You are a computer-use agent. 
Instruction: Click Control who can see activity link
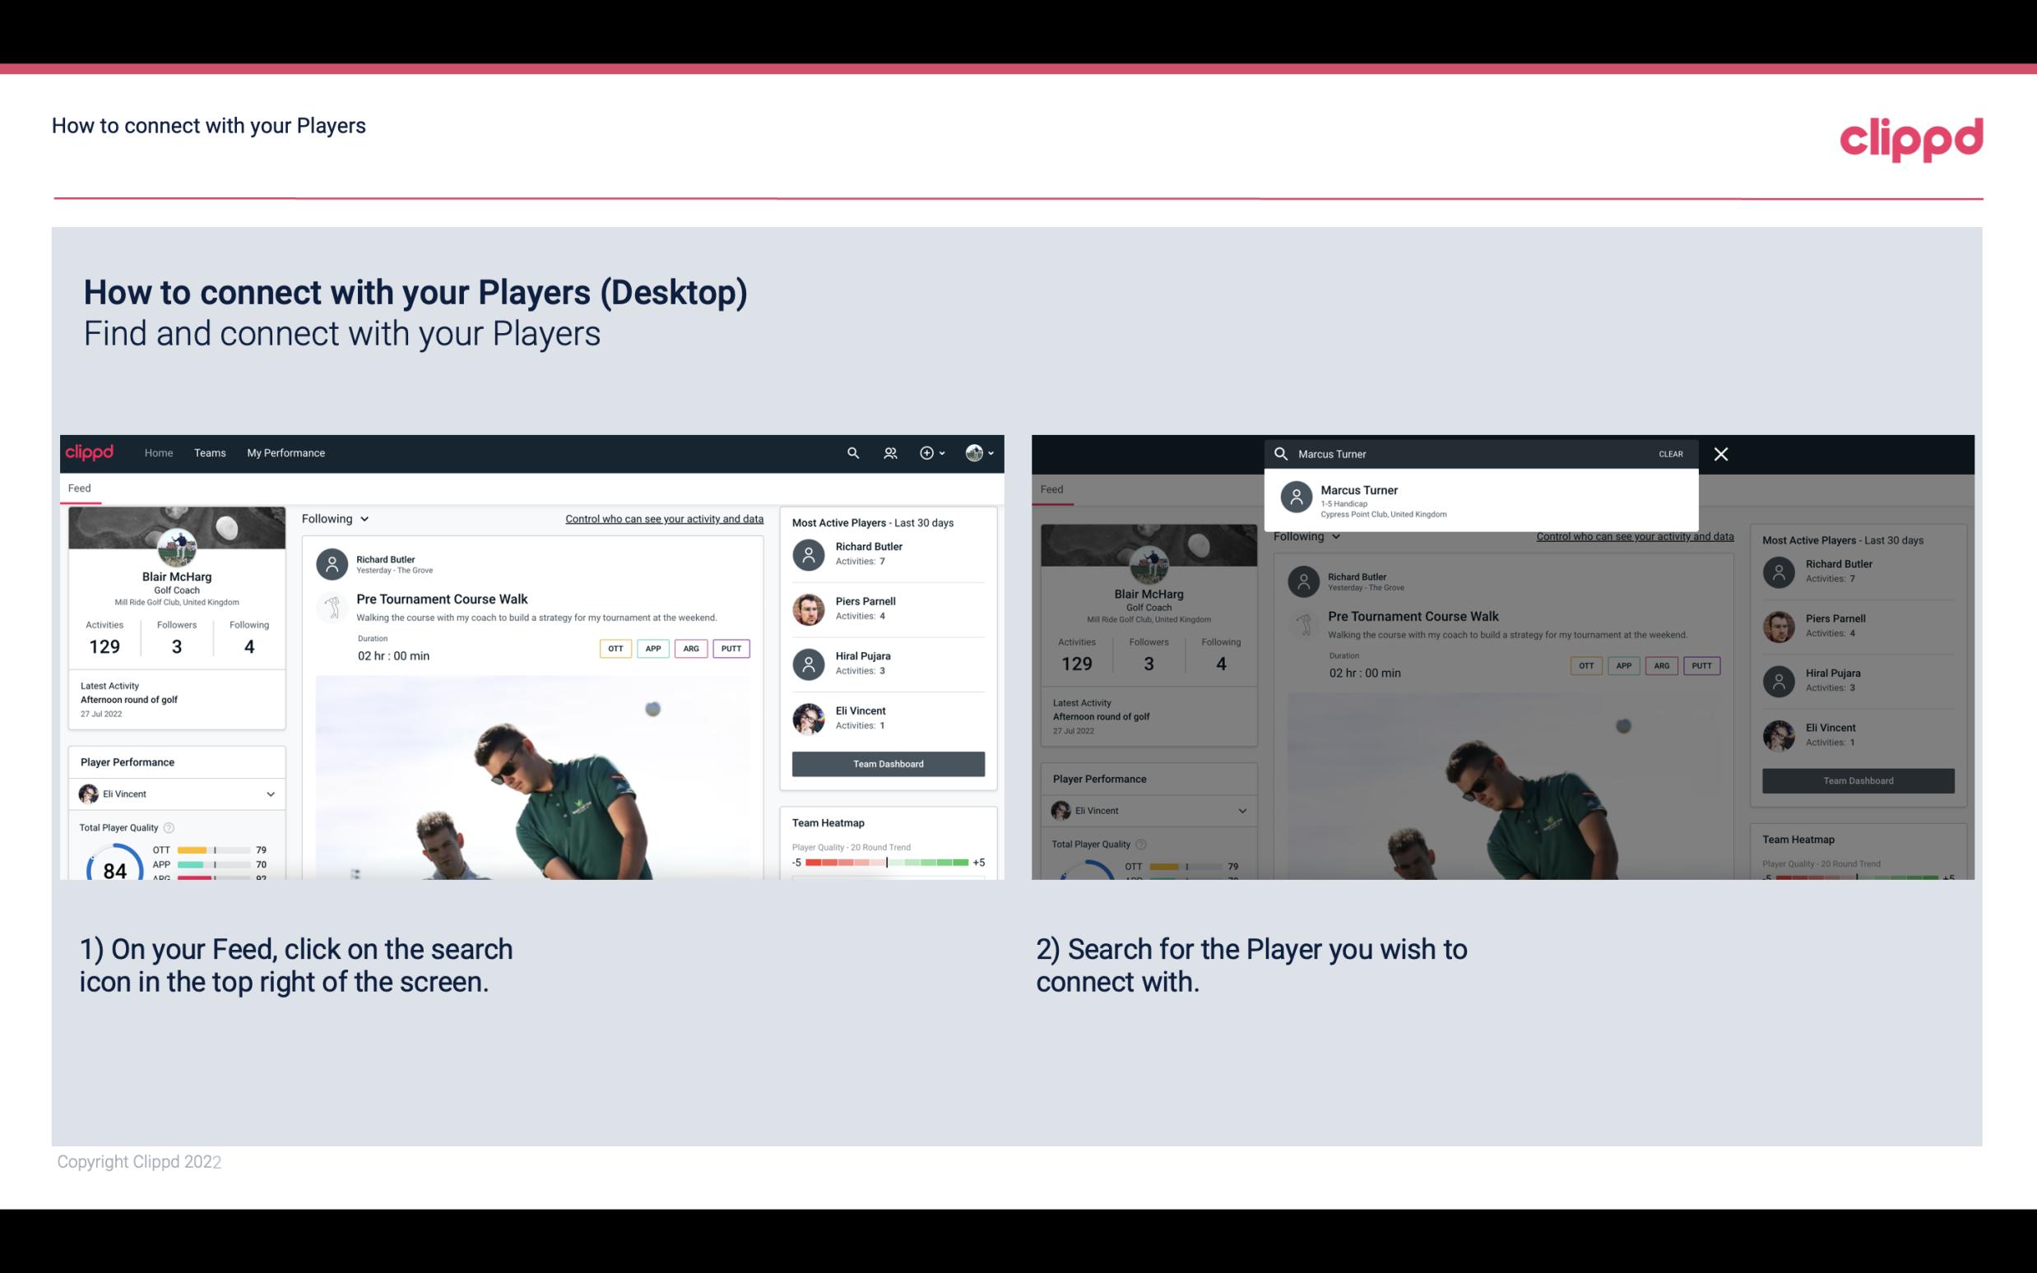click(663, 519)
